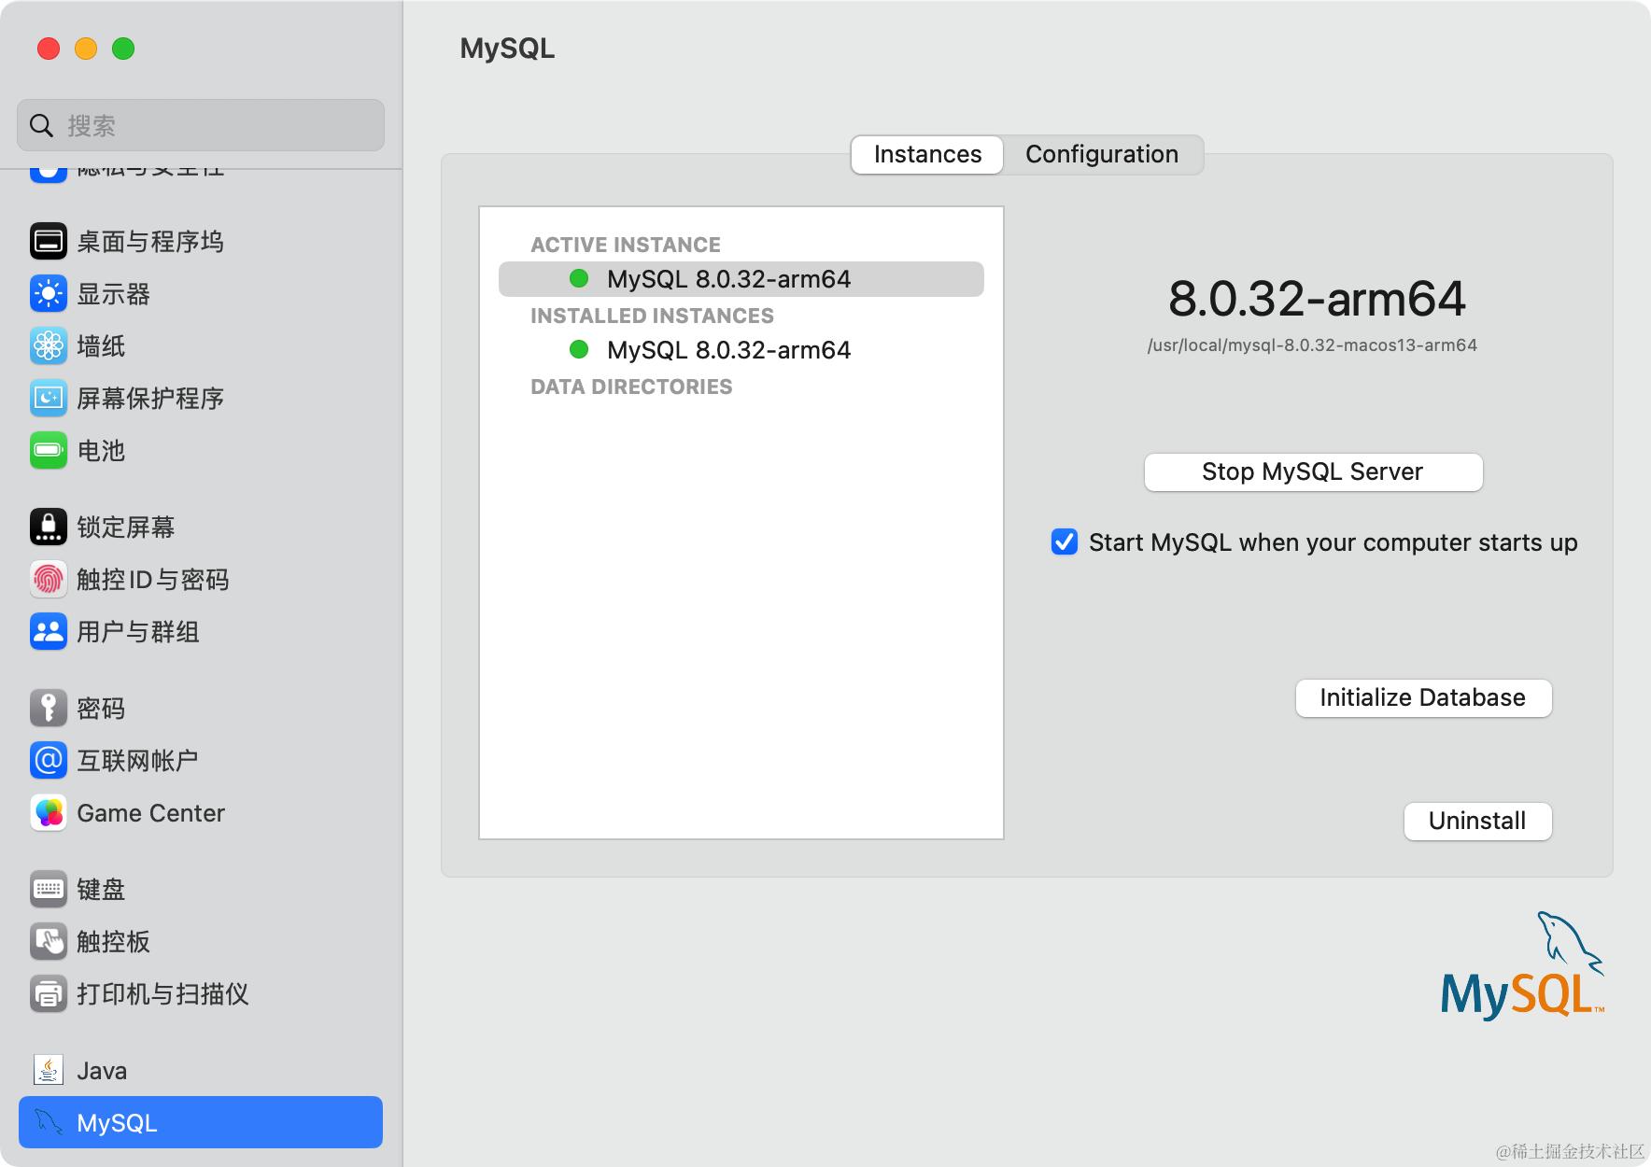The image size is (1651, 1167).
Task: Open 键盘 settings label
Action: 101,890
